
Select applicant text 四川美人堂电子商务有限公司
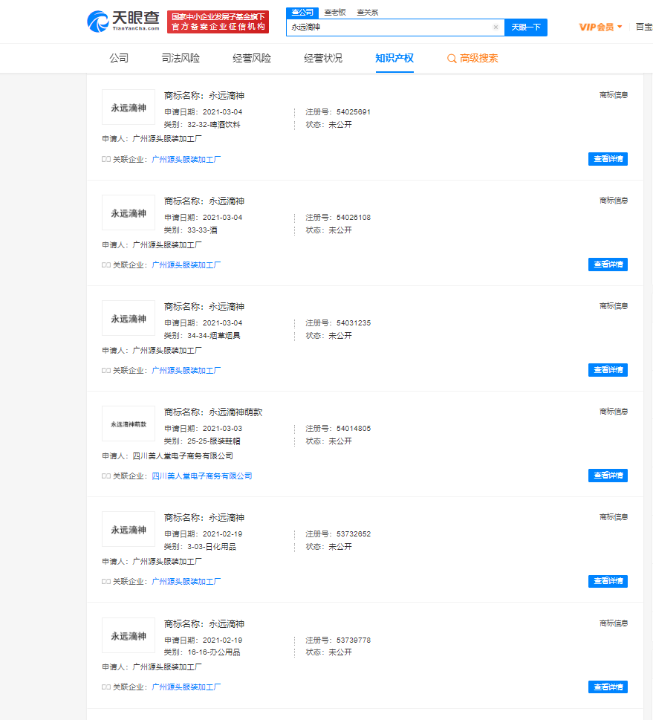(183, 456)
